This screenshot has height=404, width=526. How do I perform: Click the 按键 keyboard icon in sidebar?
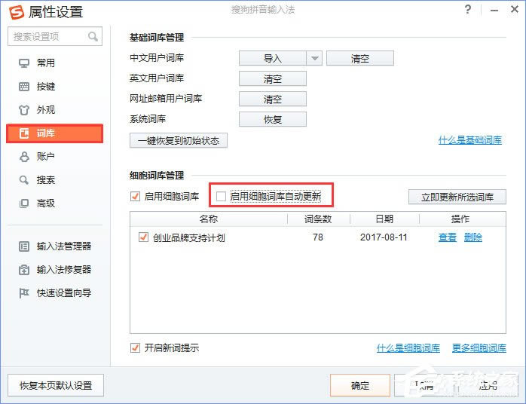click(23, 87)
